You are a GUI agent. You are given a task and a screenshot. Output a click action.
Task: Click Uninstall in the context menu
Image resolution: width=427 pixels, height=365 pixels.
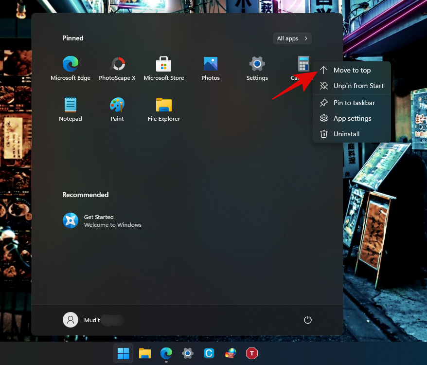click(x=346, y=134)
